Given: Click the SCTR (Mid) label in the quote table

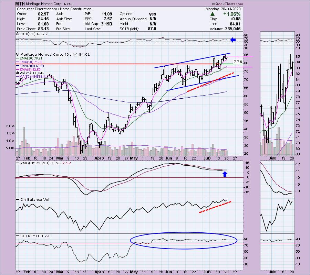Looking at the screenshot, I should 129,29.
